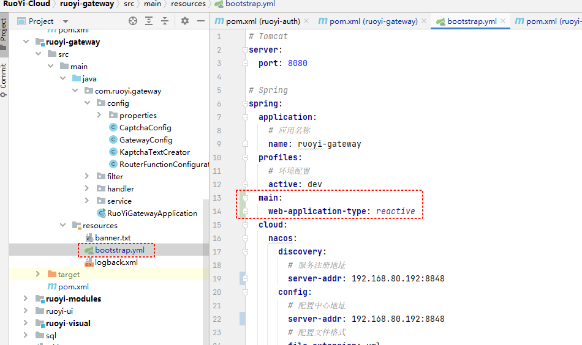Close the bootstrap.yml editor tab
This screenshot has width=582, height=345.
(503, 21)
